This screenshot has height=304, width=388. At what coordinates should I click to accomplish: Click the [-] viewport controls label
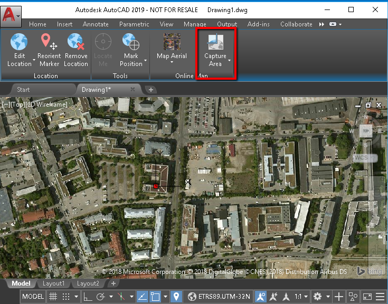6,104
